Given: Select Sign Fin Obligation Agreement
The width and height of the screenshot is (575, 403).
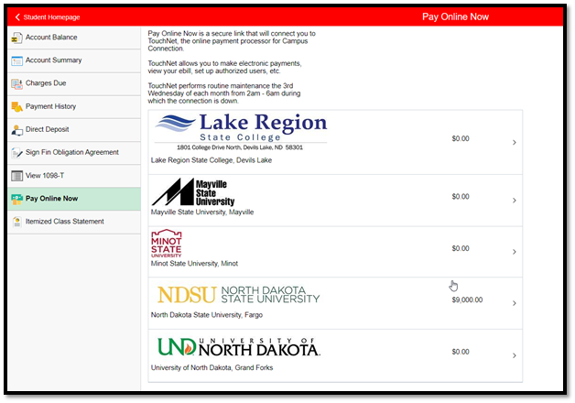Looking at the screenshot, I should tap(74, 153).
